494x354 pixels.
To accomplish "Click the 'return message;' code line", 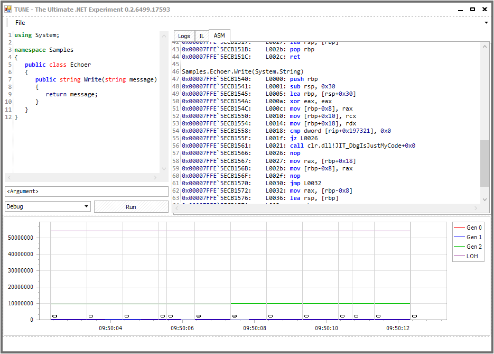I will [x=72, y=94].
